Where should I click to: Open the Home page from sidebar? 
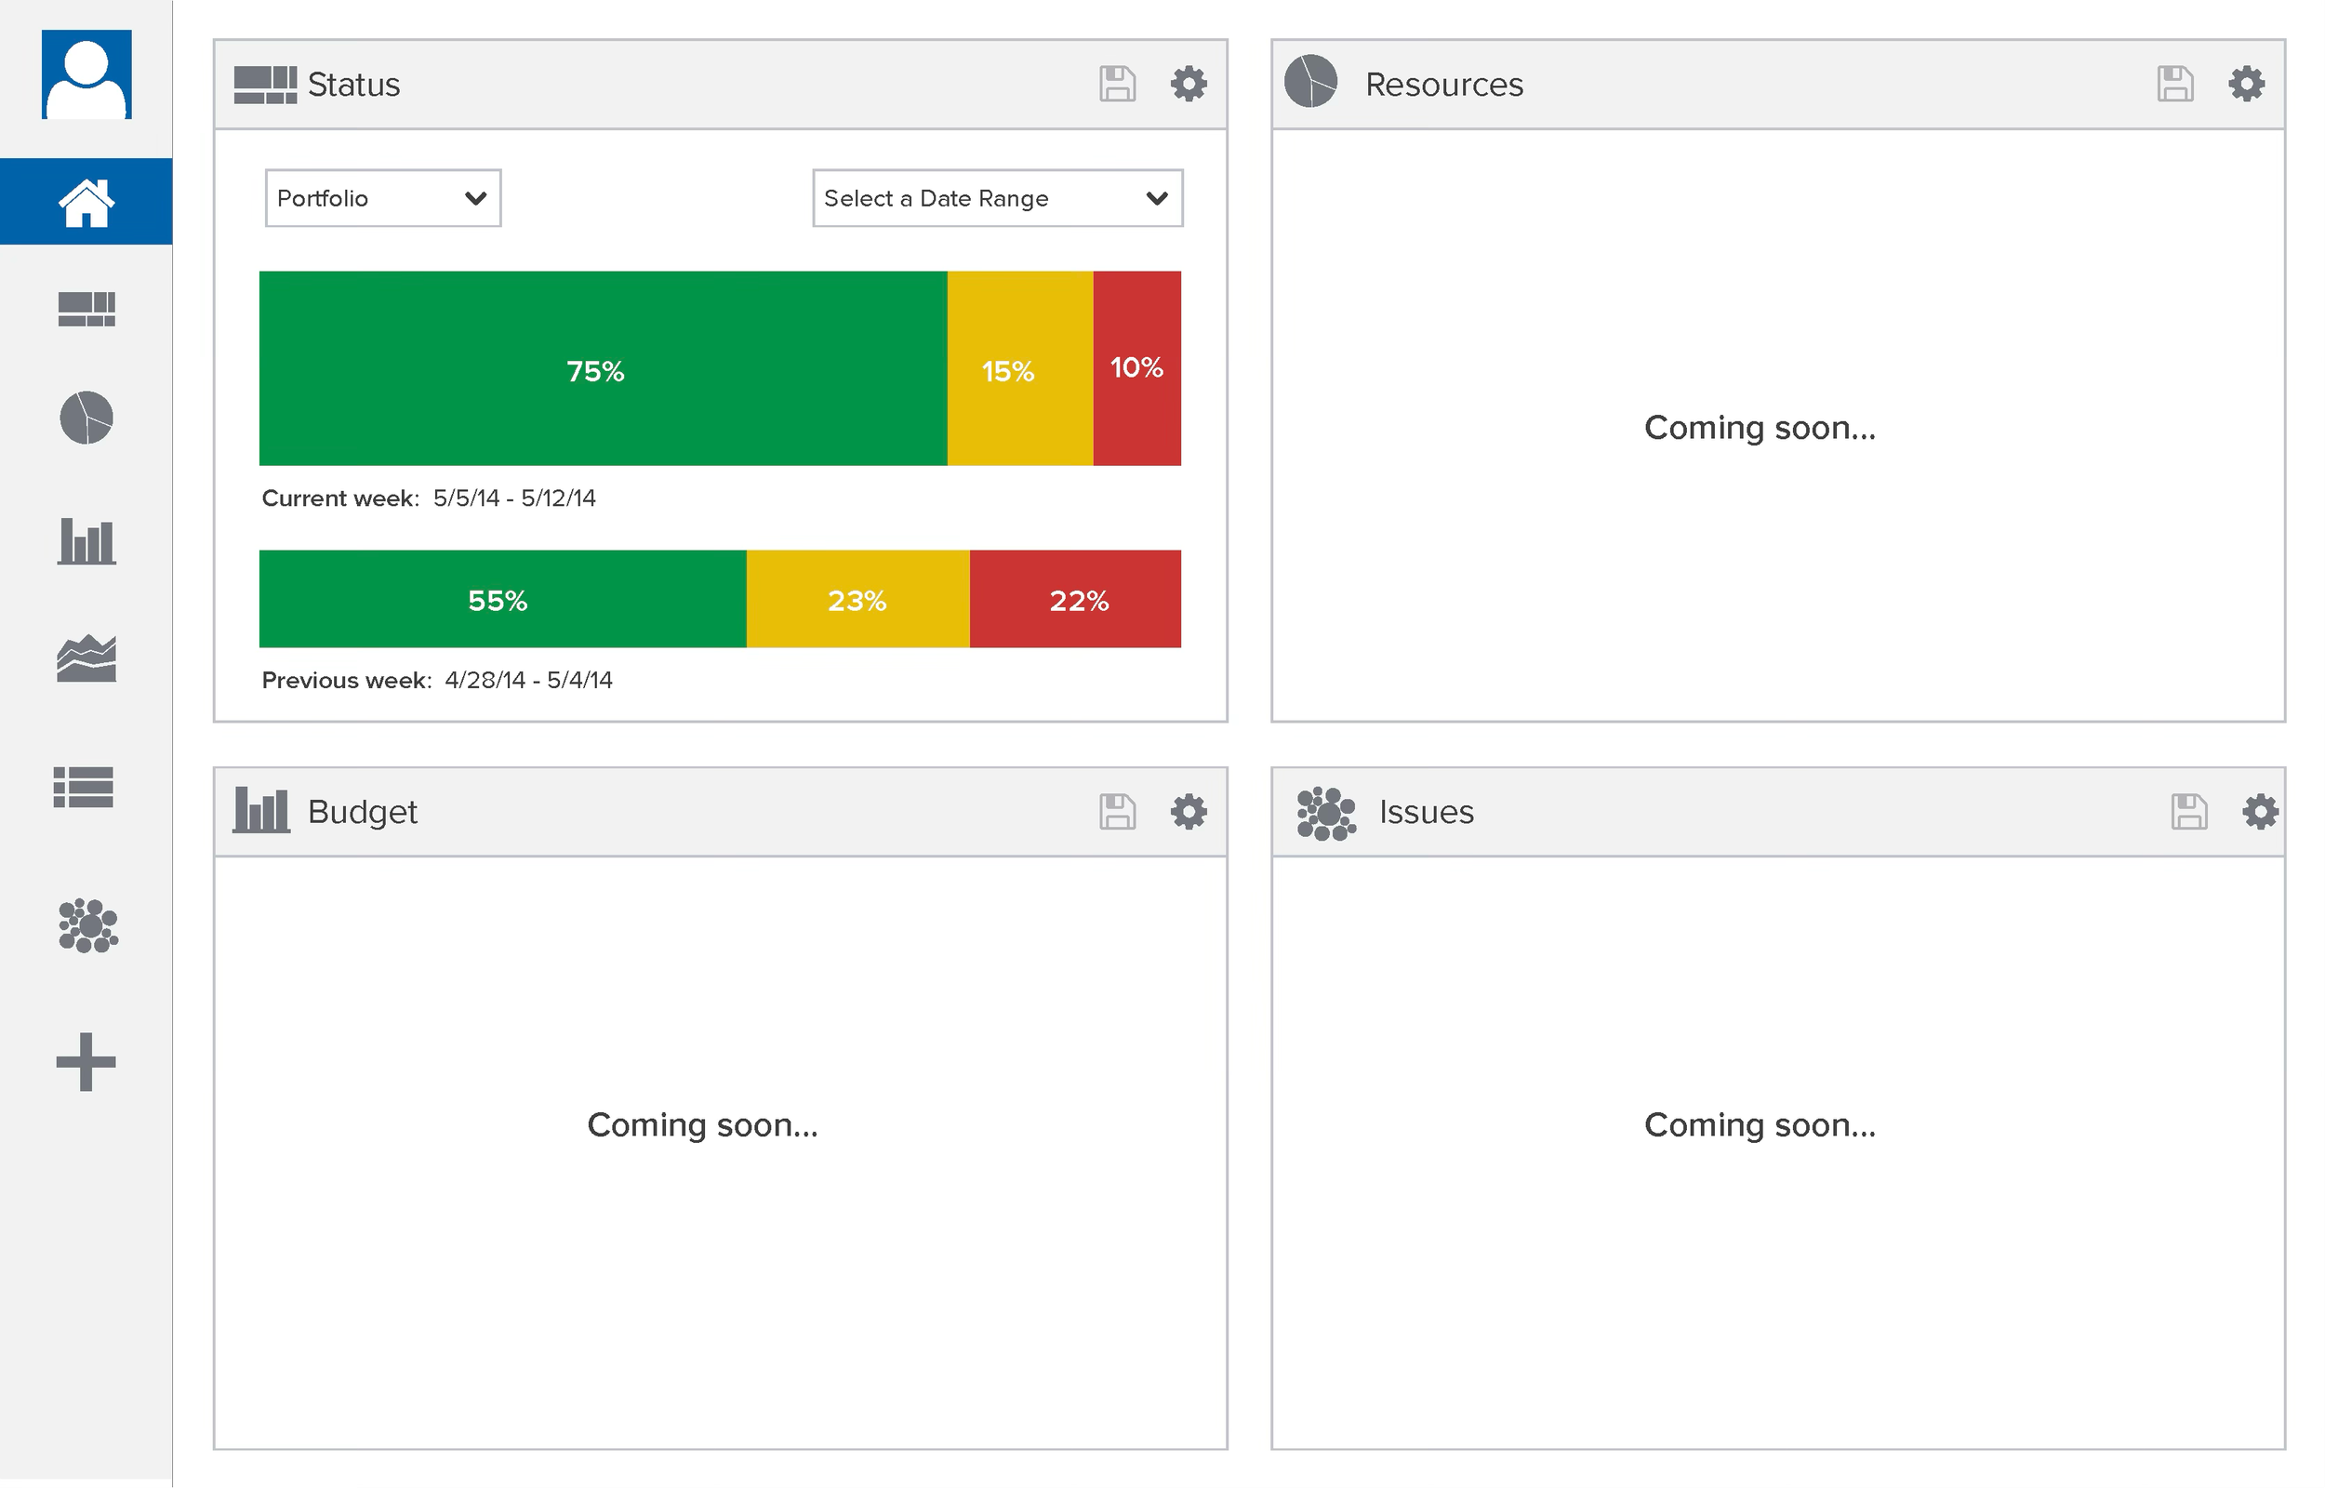coord(86,202)
